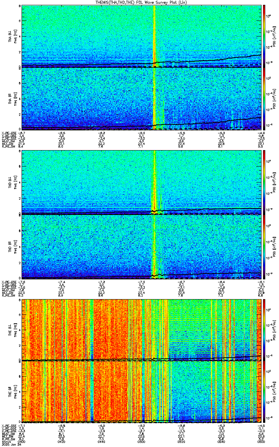The width and height of the screenshot is (279, 447).
Task: Click the color bar beside the THA B∥ panel
Action: coord(264,99)
